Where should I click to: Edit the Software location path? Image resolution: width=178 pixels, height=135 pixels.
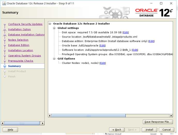pyautogui.click(x=135, y=50)
